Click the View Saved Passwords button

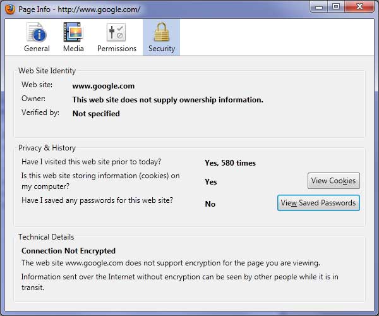318,203
